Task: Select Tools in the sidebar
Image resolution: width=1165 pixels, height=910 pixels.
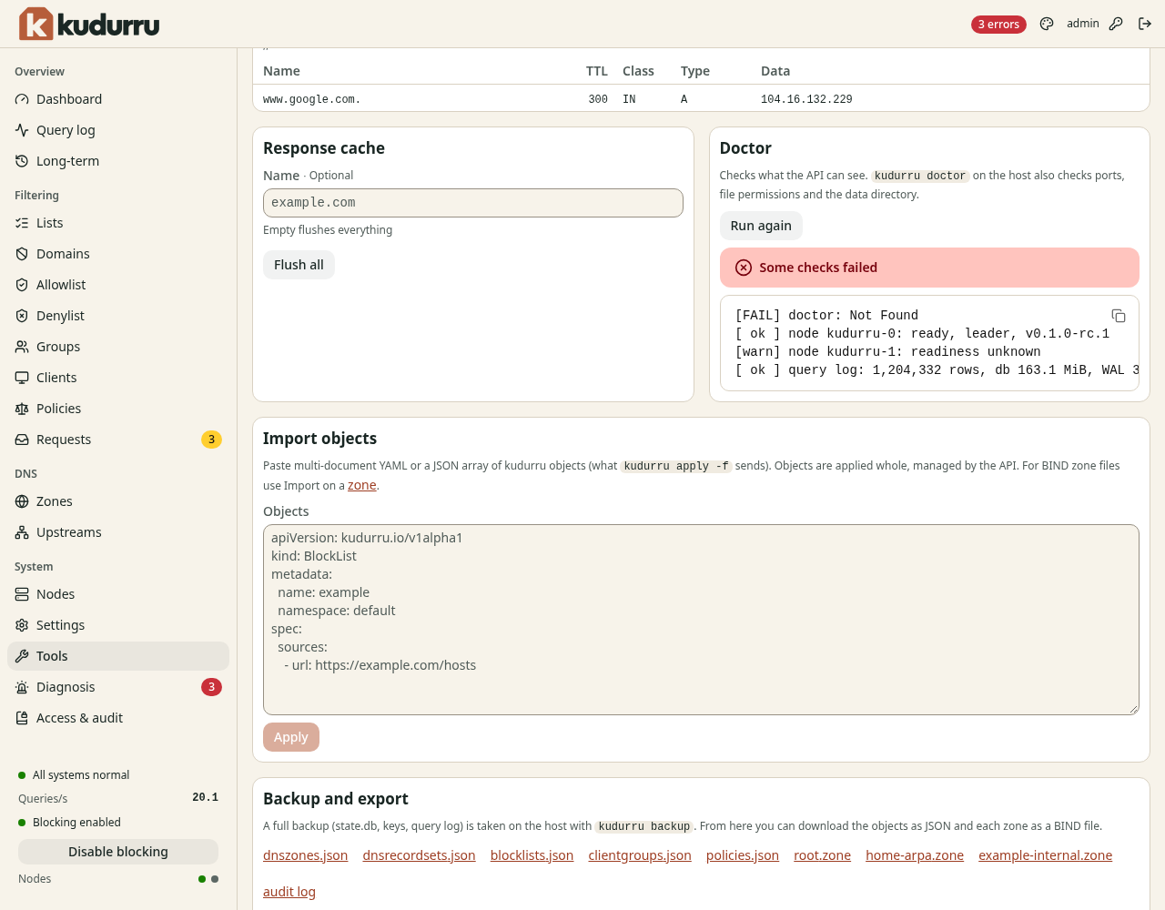Action: click(118, 656)
